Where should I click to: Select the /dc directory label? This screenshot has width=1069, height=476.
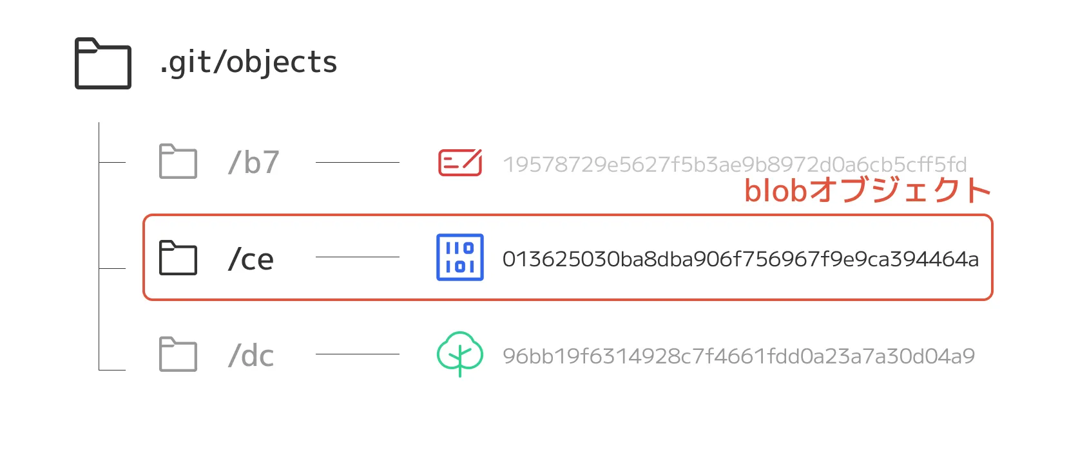(251, 356)
